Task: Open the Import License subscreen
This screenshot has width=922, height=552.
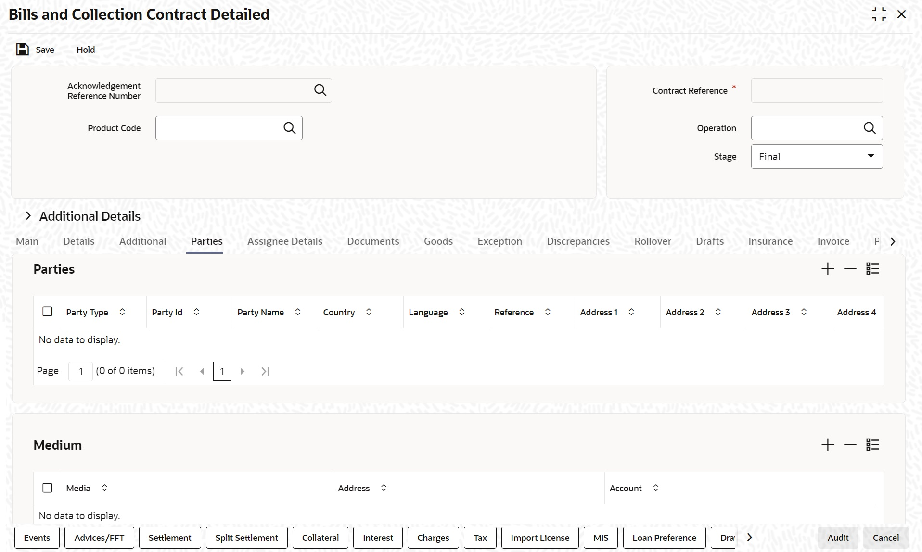Action: (x=540, y=538)
